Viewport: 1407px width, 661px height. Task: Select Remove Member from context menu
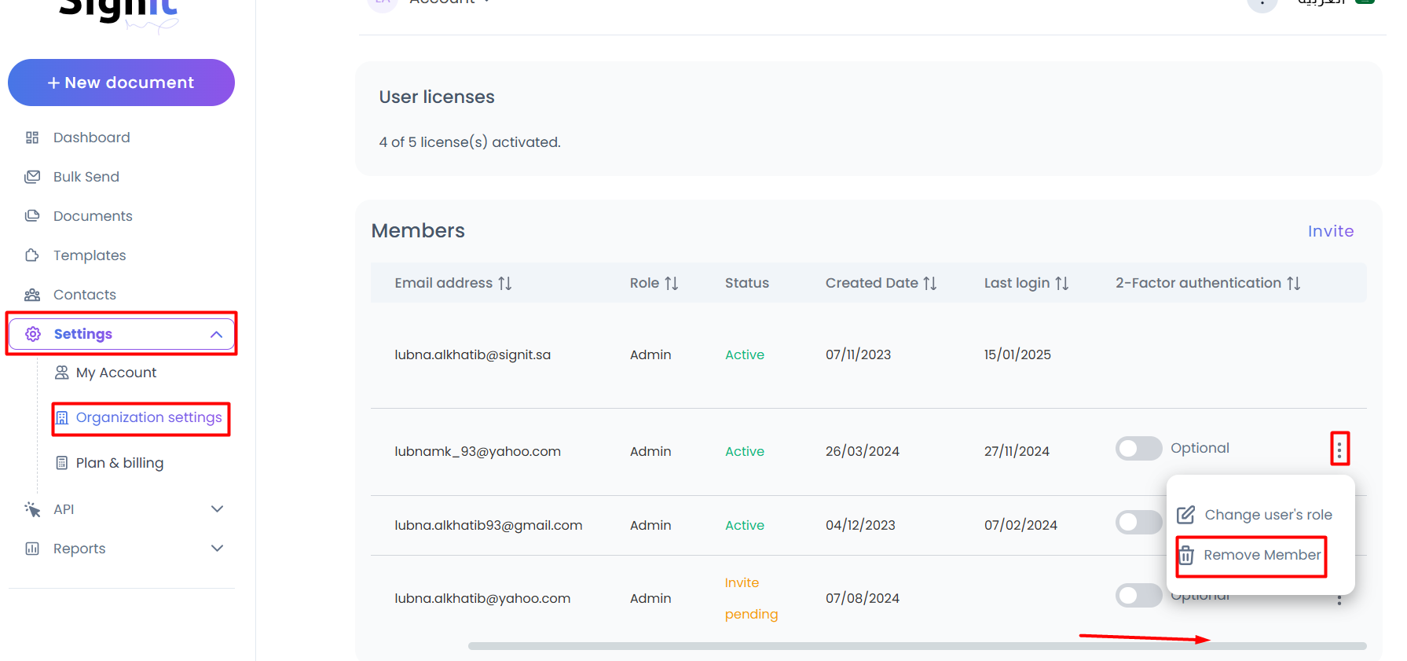tap(1252, 556)
